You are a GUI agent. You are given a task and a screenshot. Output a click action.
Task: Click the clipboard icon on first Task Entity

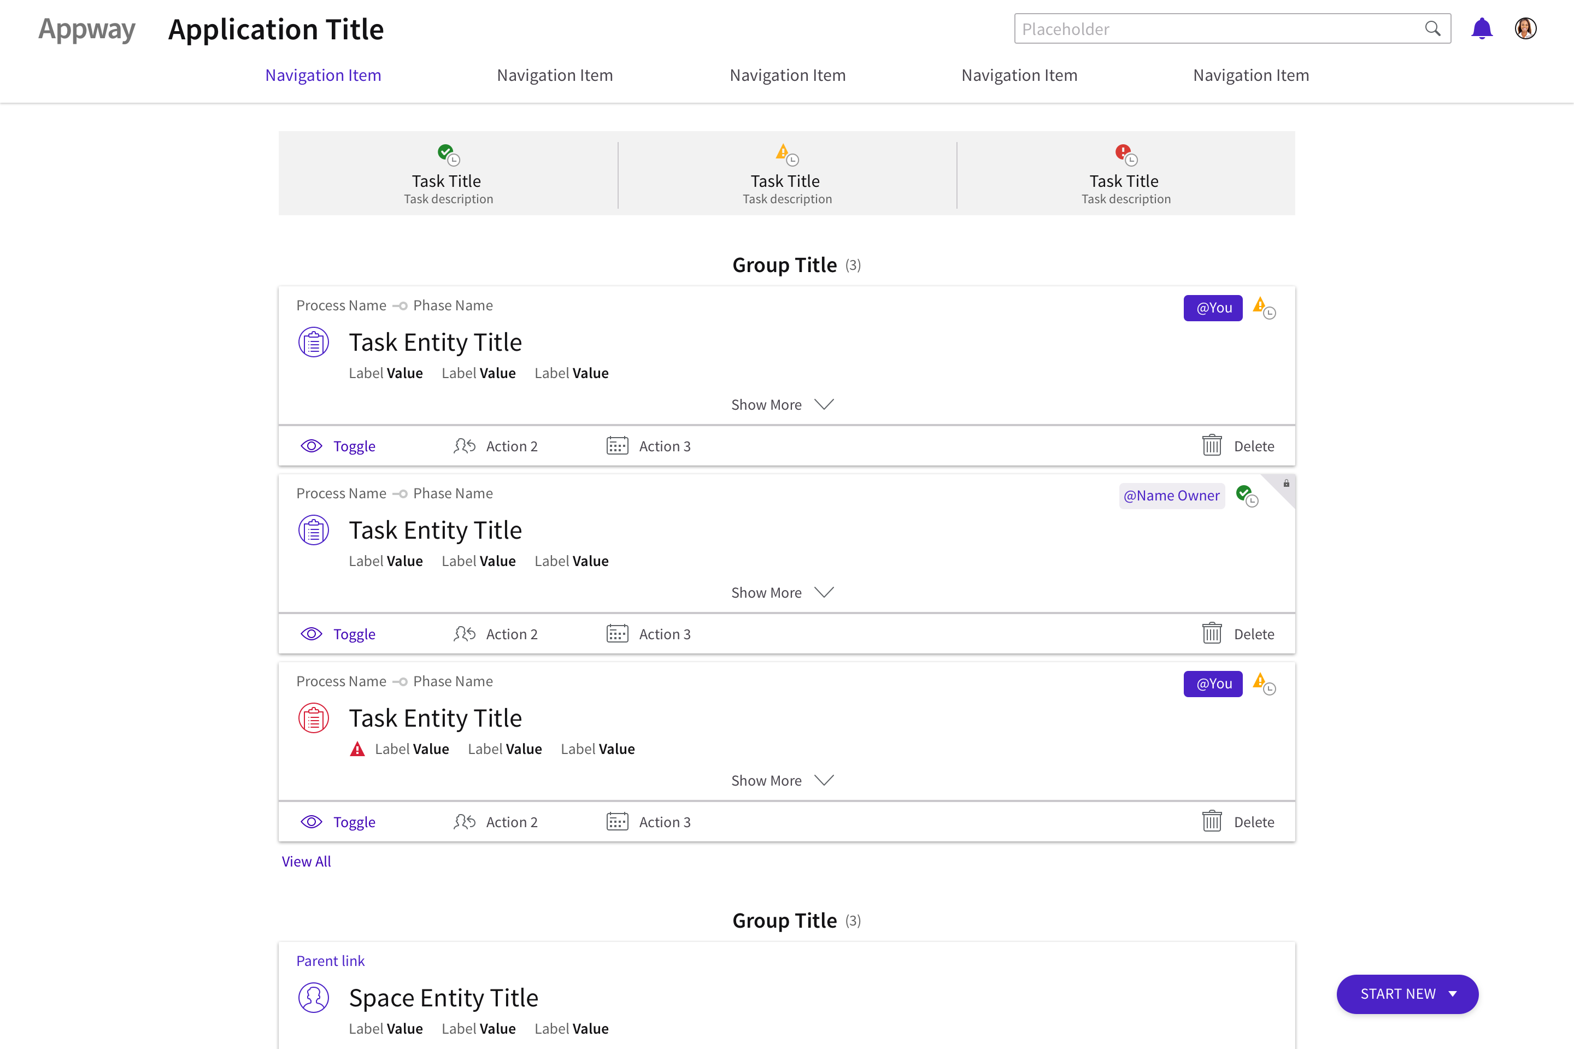tap(313, 342)
